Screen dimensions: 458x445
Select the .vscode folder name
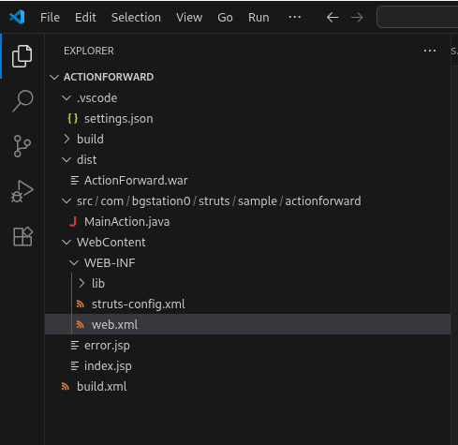pos(97,98)
